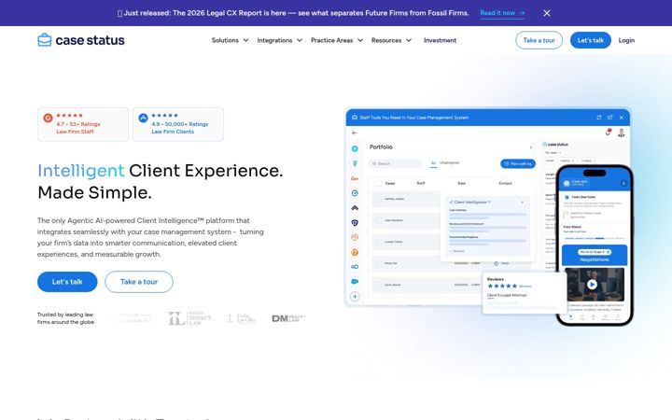Image resolution: width=672 pixels, height=420 pixels.
Task: Open the notification bell in the mockup
Action: tap(608, 133)
